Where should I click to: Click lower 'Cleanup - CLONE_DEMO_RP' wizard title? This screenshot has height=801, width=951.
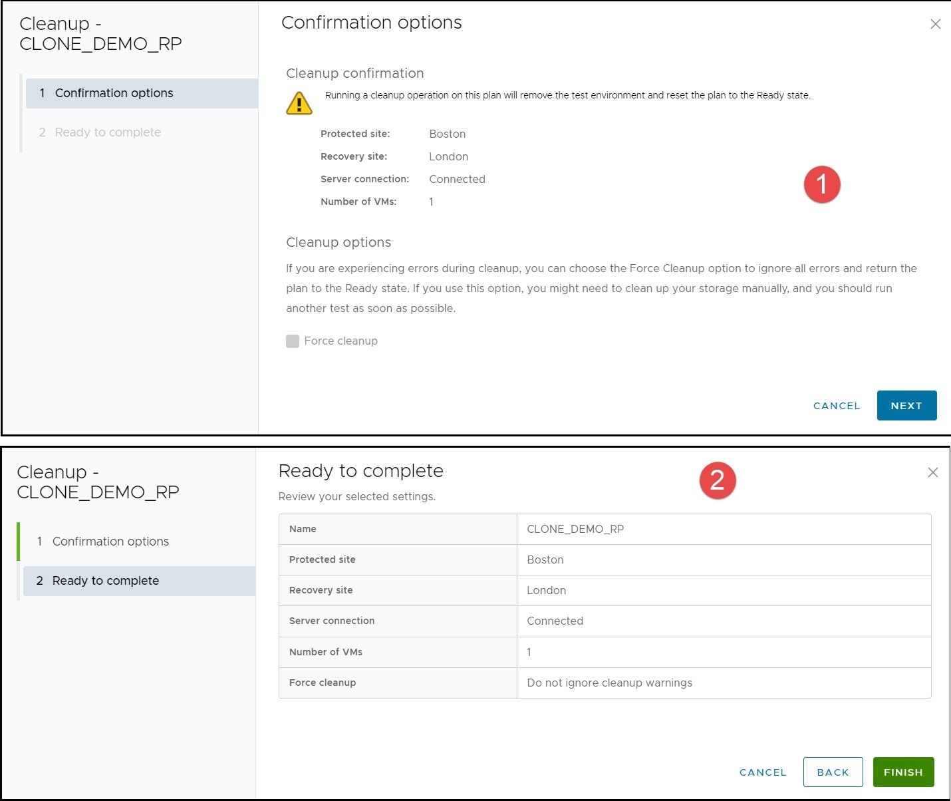(x=98, y=482)
